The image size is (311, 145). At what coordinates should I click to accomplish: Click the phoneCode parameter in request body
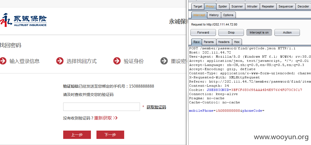(x=252, y=111)
